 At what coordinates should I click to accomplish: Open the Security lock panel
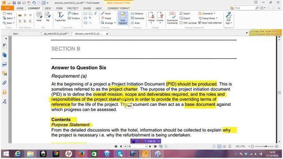pos(4,92)
